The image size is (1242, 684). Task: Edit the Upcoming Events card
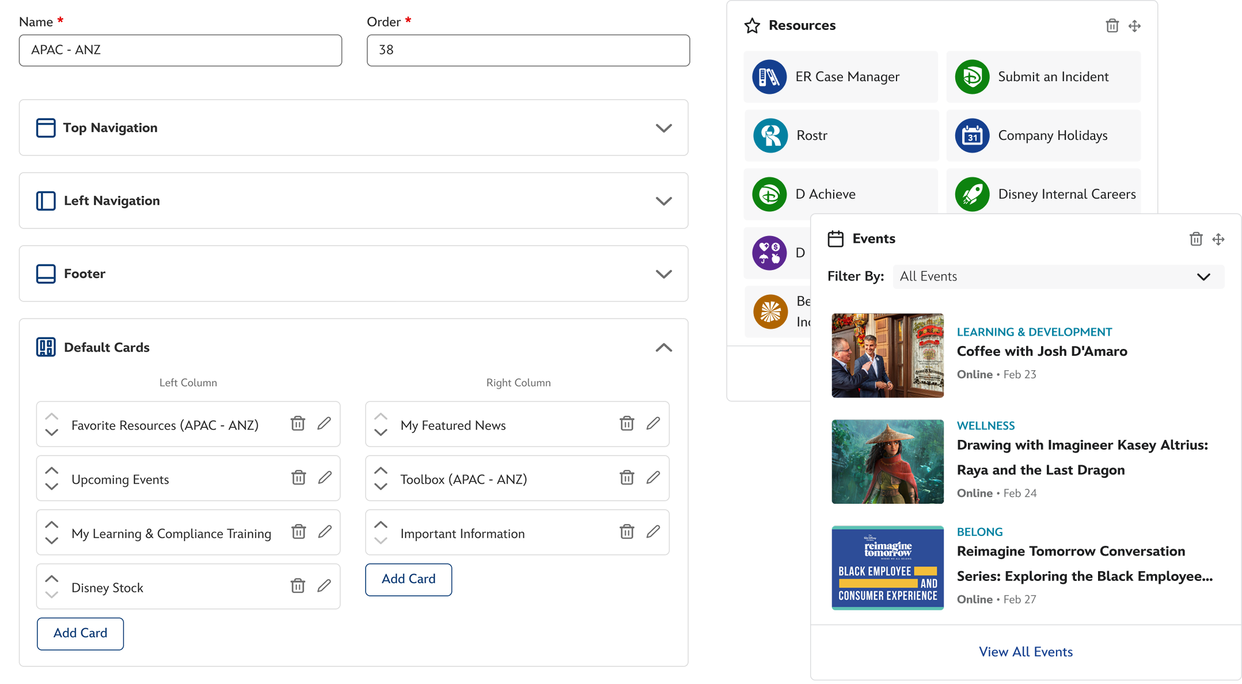pyautogui.click(x=325, y=478)
